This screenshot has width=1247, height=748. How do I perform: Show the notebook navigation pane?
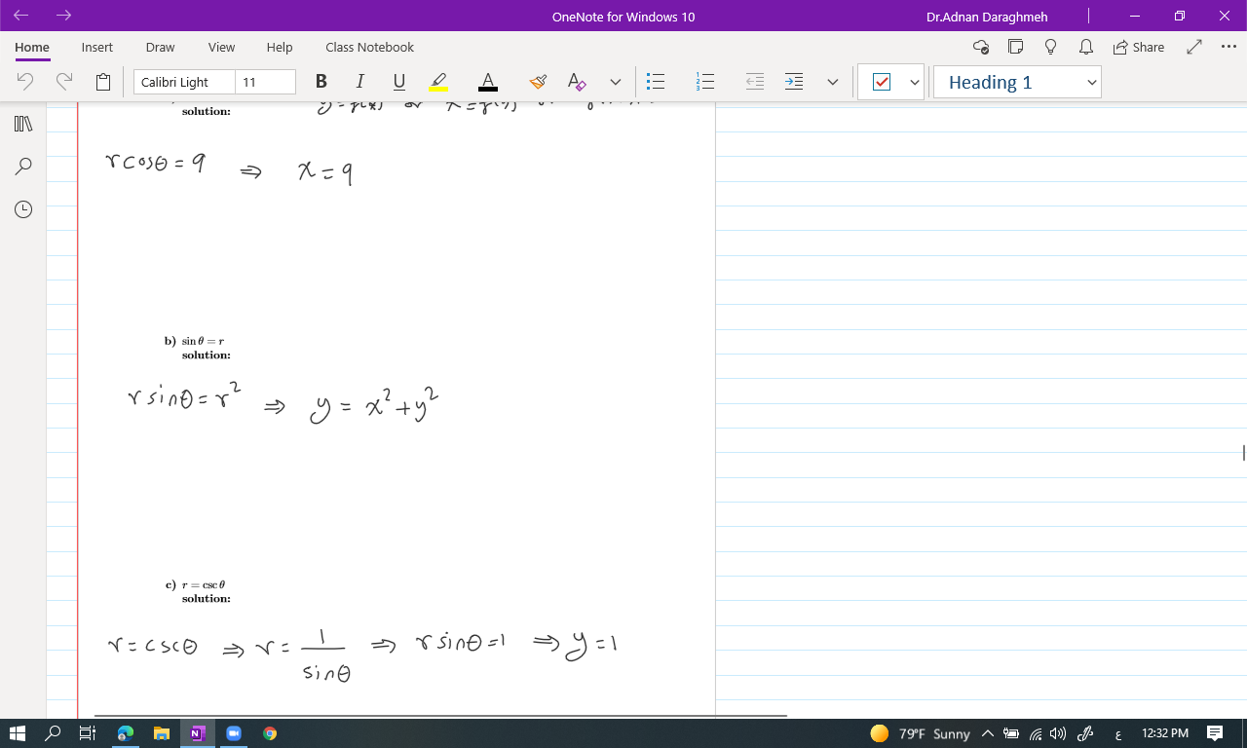point(23,124)
